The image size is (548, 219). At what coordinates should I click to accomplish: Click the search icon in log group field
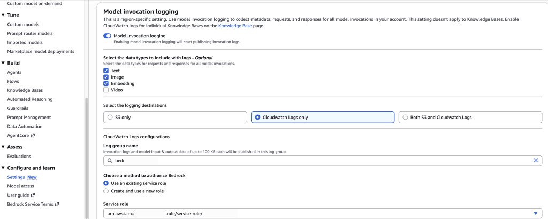[110, 160]
